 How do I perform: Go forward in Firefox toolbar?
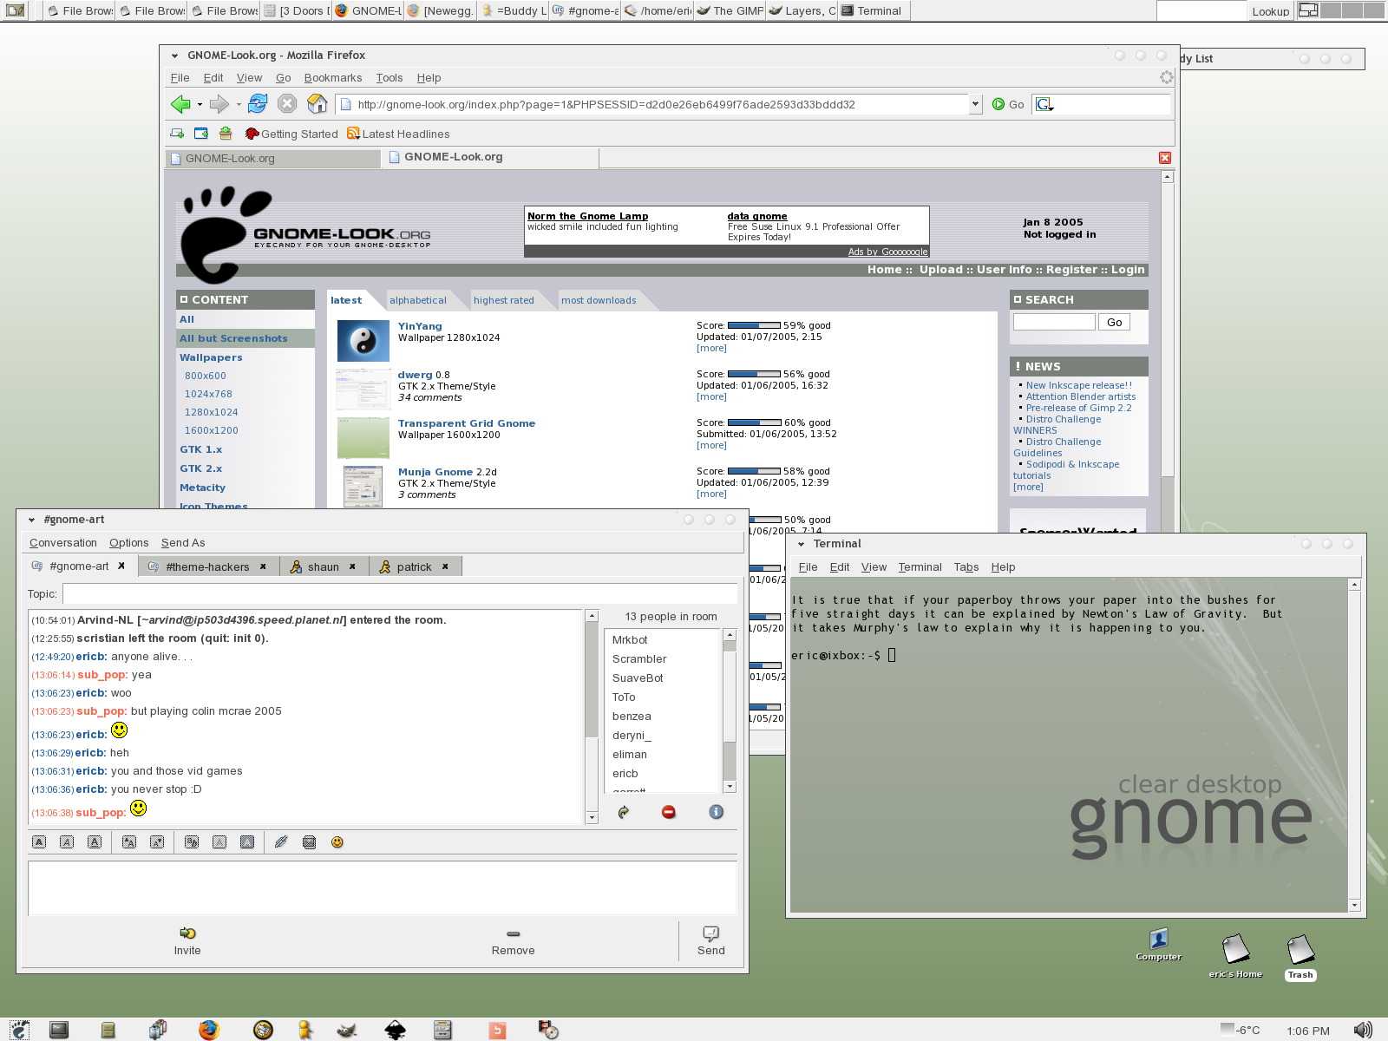pyautogui.click(x=219, y=104)
